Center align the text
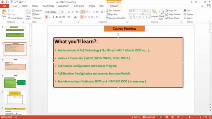Viewport: 212px width, 119px height. point(85,17)
